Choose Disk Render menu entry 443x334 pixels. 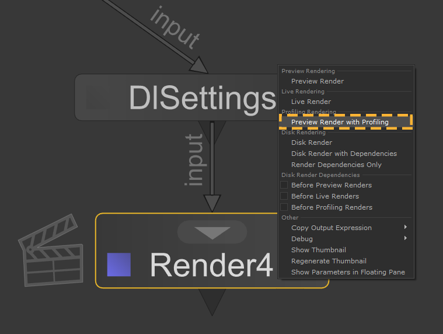coord(311,142)
